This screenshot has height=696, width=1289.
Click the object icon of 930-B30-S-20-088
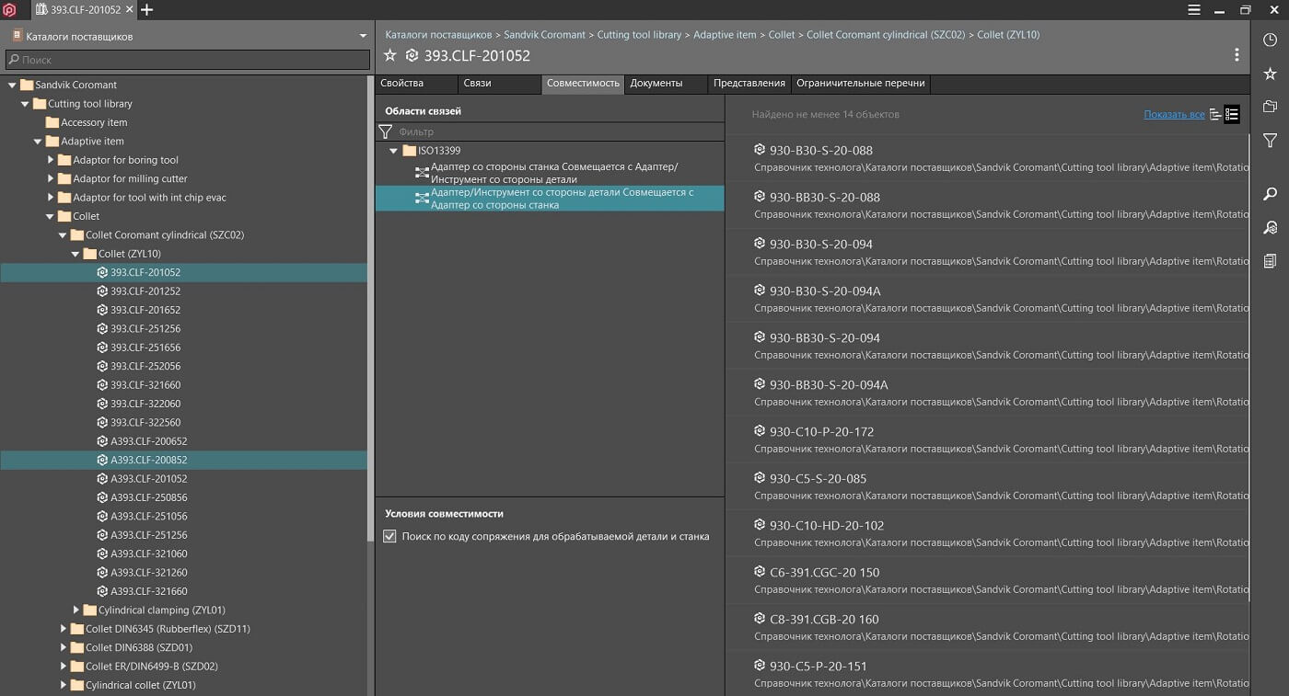click(760, 149)
